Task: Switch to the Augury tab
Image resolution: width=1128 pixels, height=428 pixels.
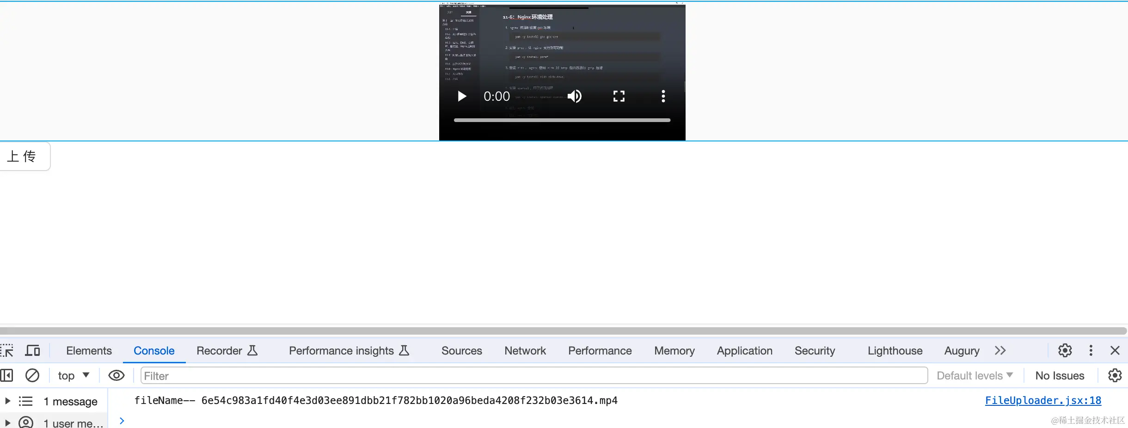Action: (x=962, y=351)
